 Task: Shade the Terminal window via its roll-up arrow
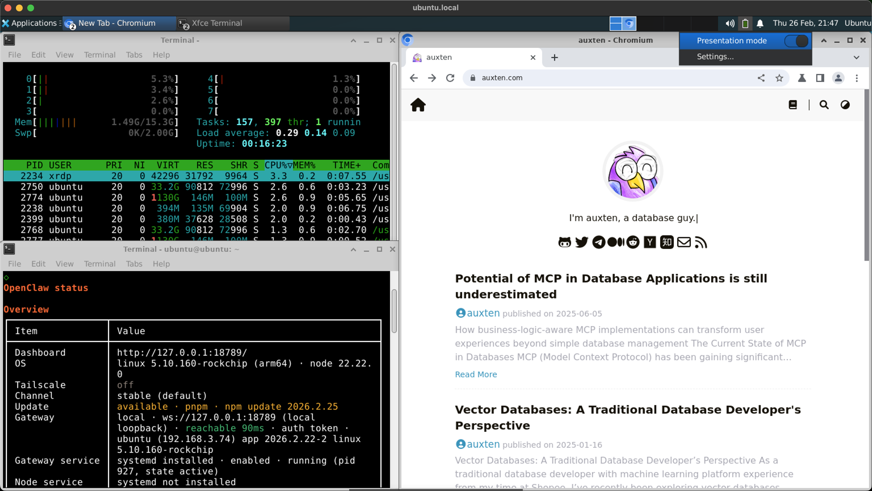[x=353, y=40]
